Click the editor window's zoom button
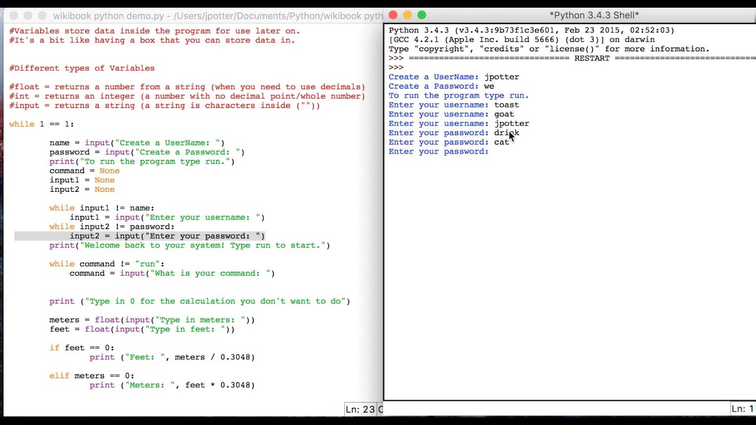The image size is (756, 425). [x=42, y=16]
